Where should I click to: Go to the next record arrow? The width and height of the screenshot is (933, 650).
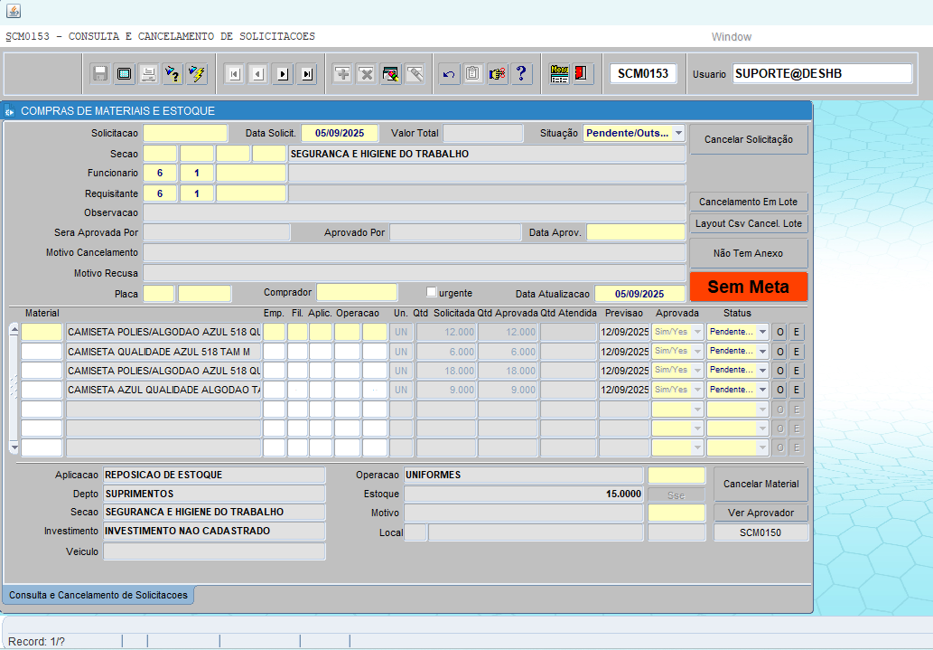[x=283, y=74]
